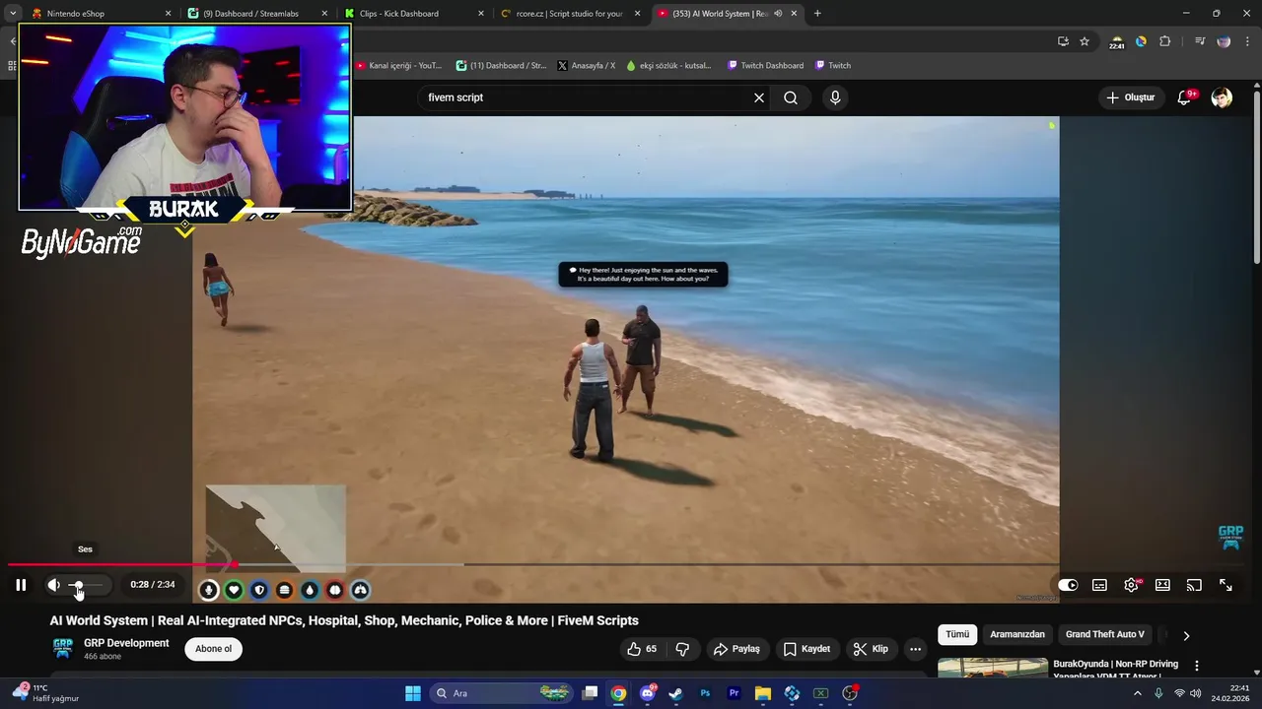
Task: Mute the video using the speaker icon
Action: (x=53, y=585)
